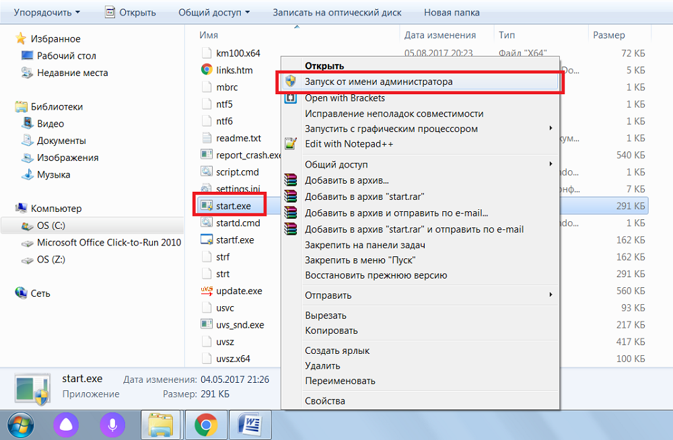The height and width of the screenshot is (440, 673).
Task: Click the report_crash.exe file icon
Action: (x=207, y=154)
